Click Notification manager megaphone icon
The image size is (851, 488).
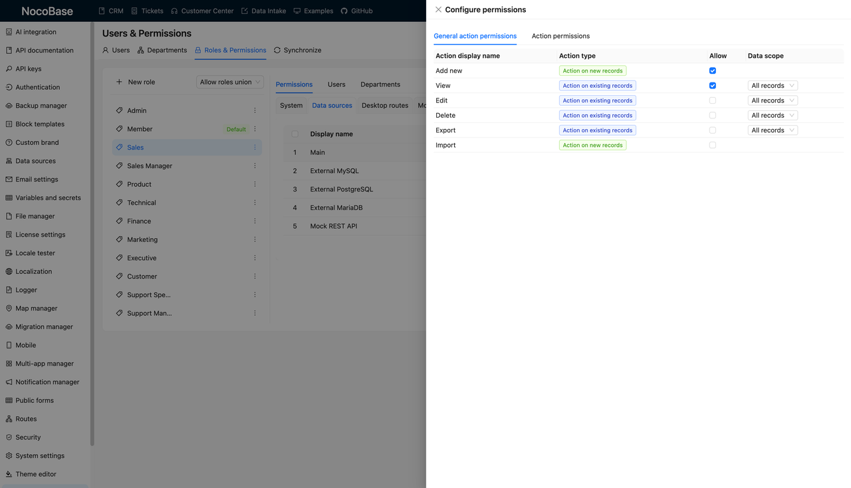9,382
